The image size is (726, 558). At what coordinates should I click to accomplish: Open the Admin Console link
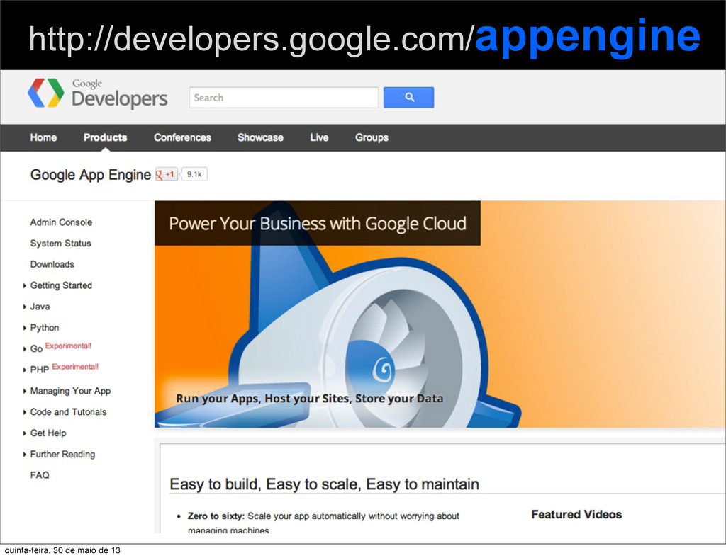(61, 222)
